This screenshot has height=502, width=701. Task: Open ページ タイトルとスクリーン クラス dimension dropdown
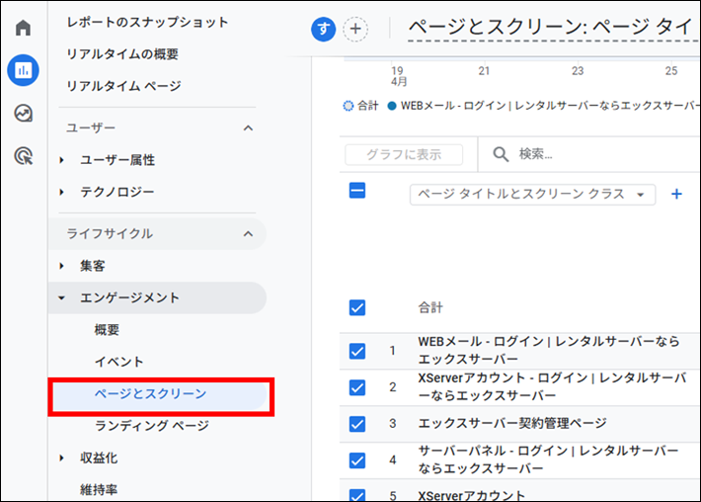pyautogui.click(x=532, y=194)
